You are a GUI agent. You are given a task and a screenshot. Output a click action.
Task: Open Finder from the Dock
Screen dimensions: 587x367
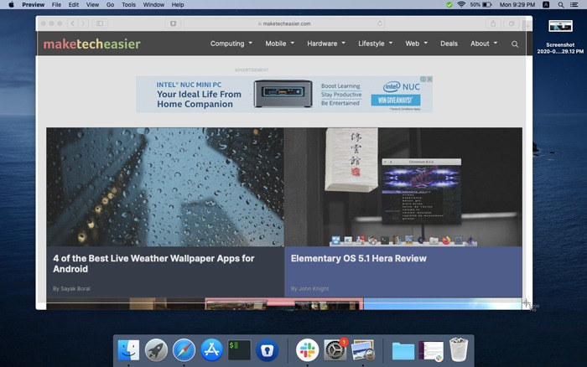point(128,350)
